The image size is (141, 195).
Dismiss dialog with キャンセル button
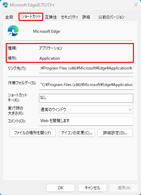(93, 188)
